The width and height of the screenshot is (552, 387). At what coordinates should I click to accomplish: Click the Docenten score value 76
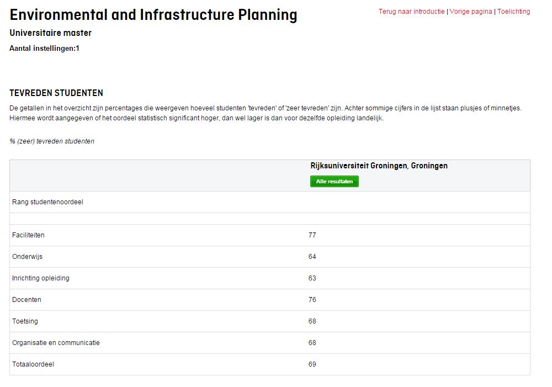[x=312, y=300]
